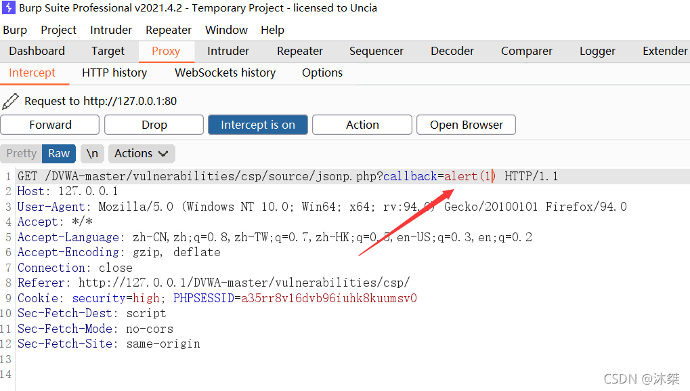The width and height of the screenshot is (690, 391).
Task: Click the Accept-Encoding header line
Action: coord(118,252)
